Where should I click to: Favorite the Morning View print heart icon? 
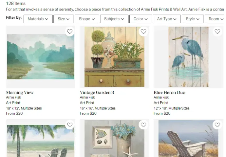[x=69, y=32]
